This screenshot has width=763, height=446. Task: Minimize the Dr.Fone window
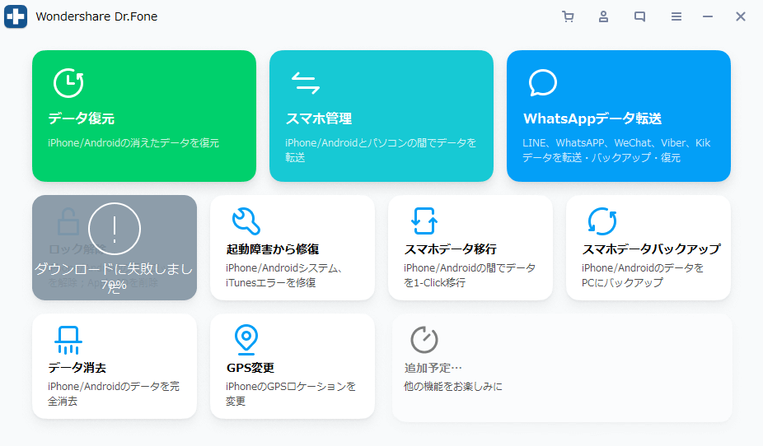(x=708, y=16)
